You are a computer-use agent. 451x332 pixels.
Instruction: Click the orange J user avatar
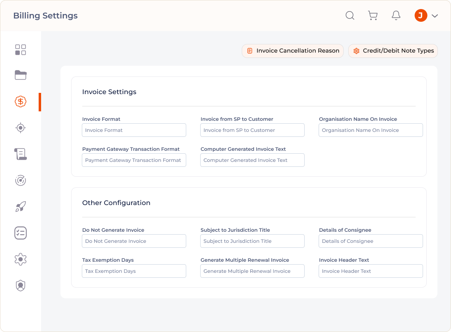(421, 16)
